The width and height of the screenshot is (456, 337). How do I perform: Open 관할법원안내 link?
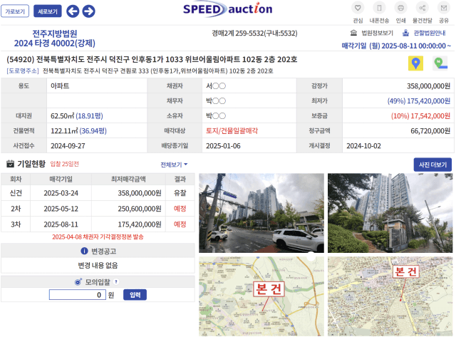tap(430, 33)
